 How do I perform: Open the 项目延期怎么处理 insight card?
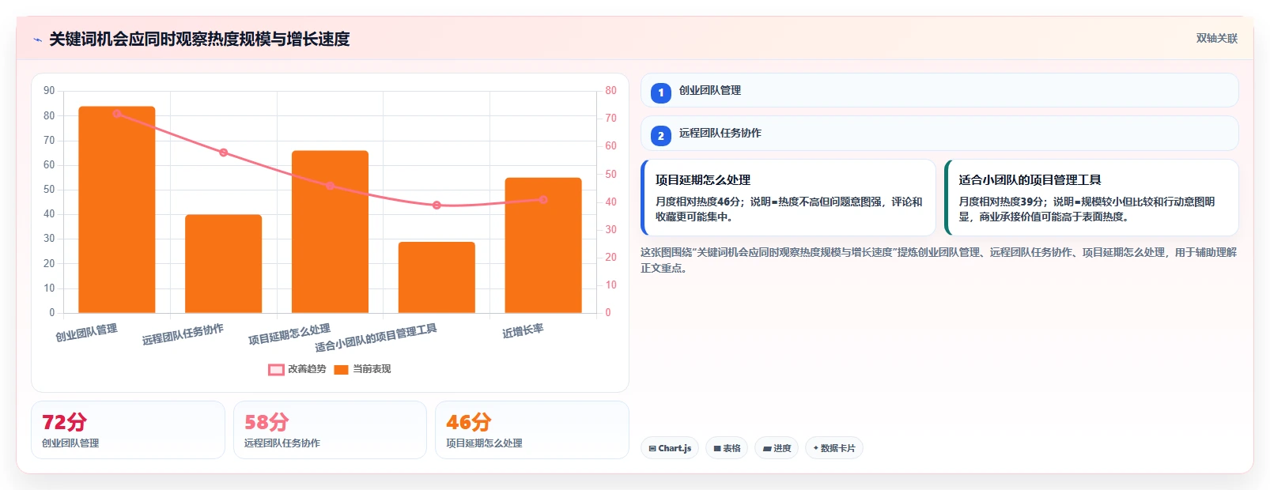(x=788, y=198)
